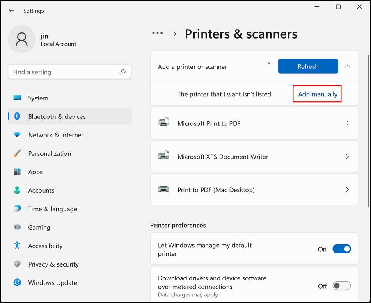Add a printer manually
The width and height of the screenshot is (371, 303).
pyautogui.click(x=317, y=94)
